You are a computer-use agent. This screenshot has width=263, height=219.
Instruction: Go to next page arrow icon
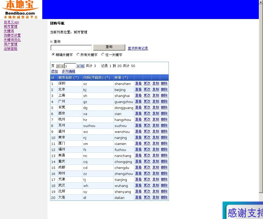(78, 66)
